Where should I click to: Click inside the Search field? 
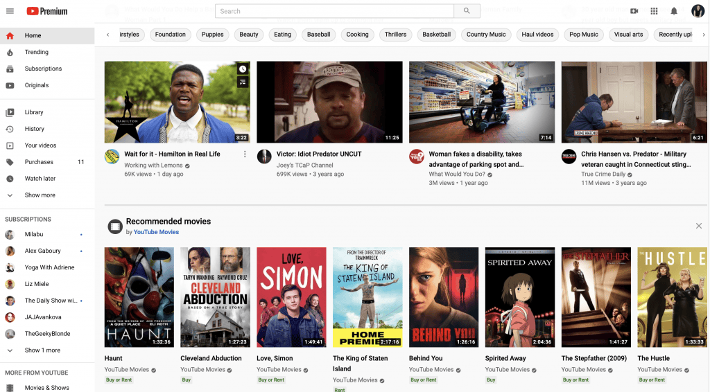(335, 11)
